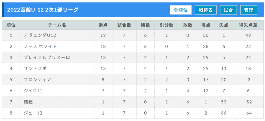Open the 全順位 tab
Screen dimensions: 265x121
pyautogui.click(x=181, y=10)
